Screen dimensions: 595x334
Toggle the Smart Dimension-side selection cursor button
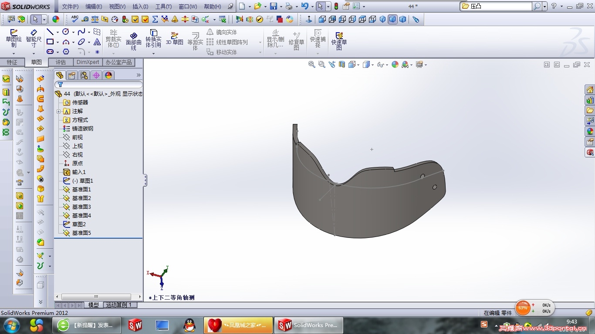35,19
